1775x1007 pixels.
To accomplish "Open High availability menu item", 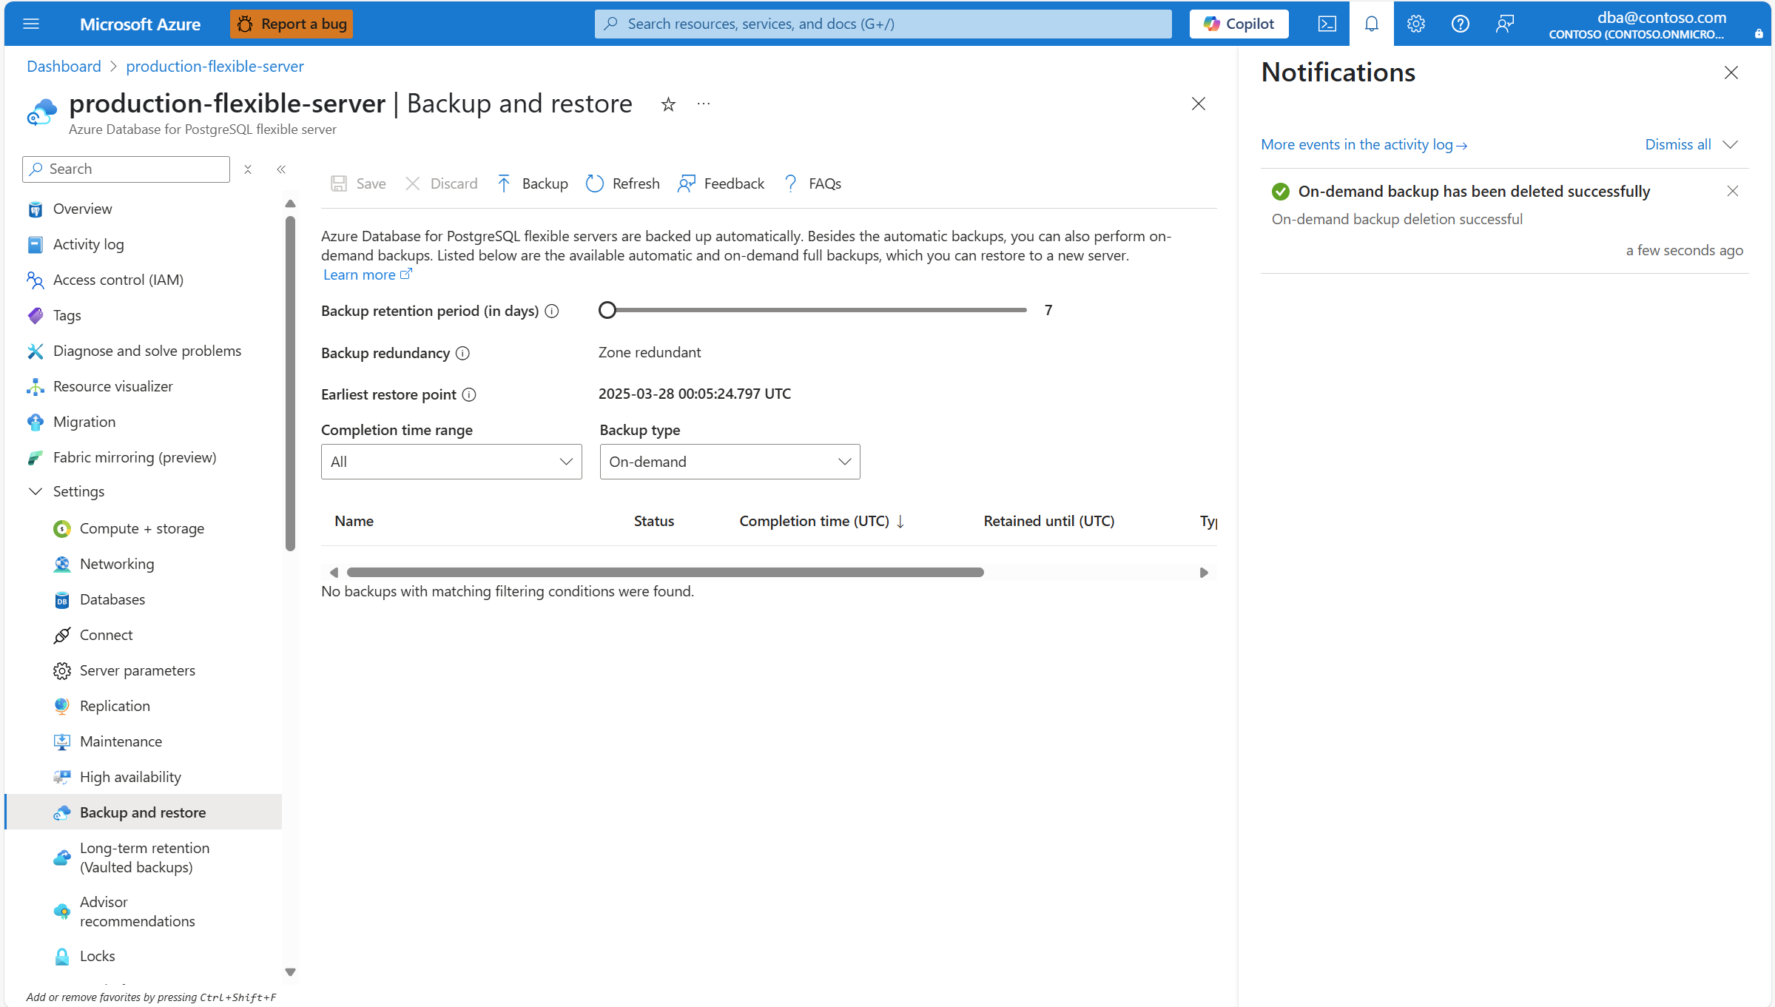I will [x=130, y=777].
